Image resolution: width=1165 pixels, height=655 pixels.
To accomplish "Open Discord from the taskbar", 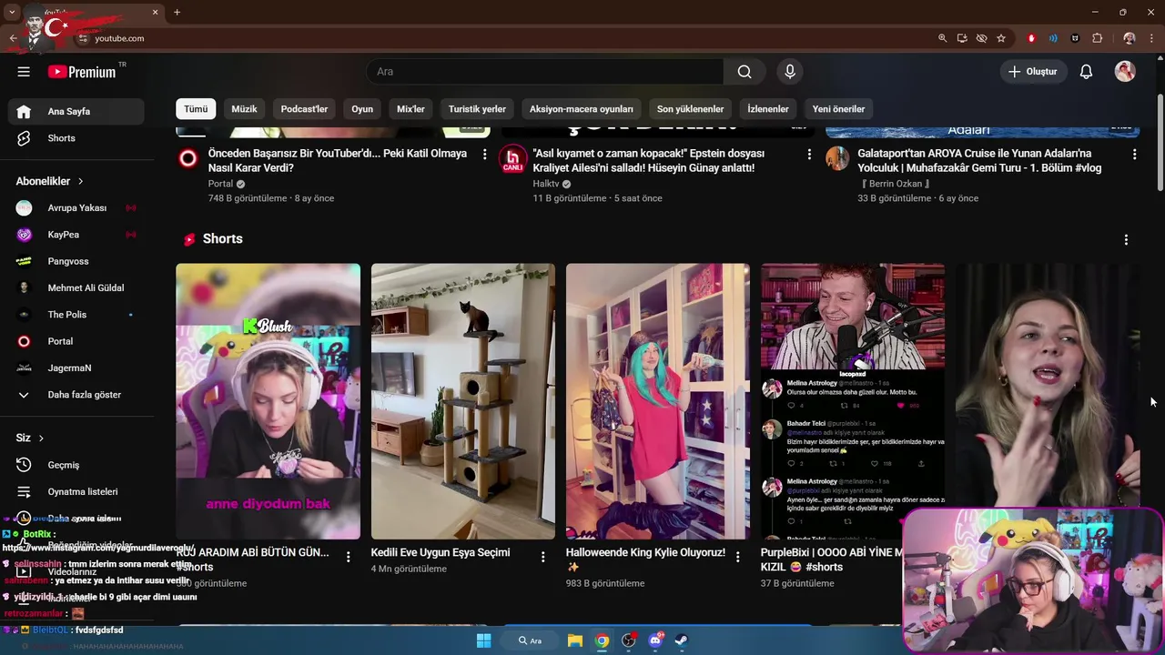I will point(655,640).
